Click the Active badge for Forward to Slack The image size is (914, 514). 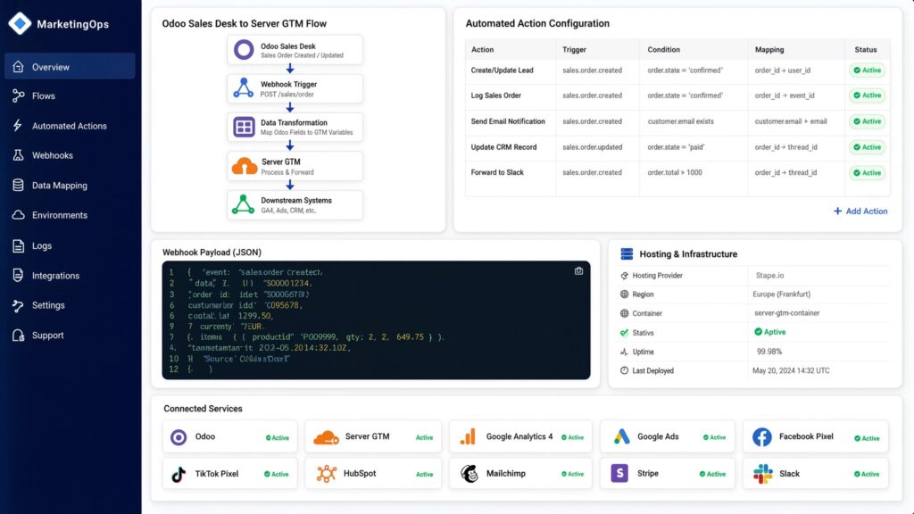868,172
